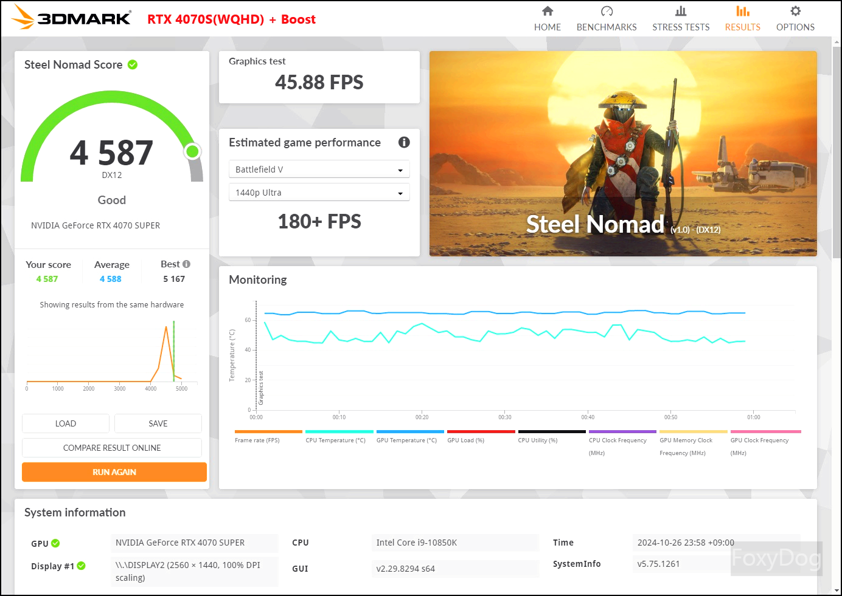
Task: Click the LOAD button
Action: click(66, 423)
